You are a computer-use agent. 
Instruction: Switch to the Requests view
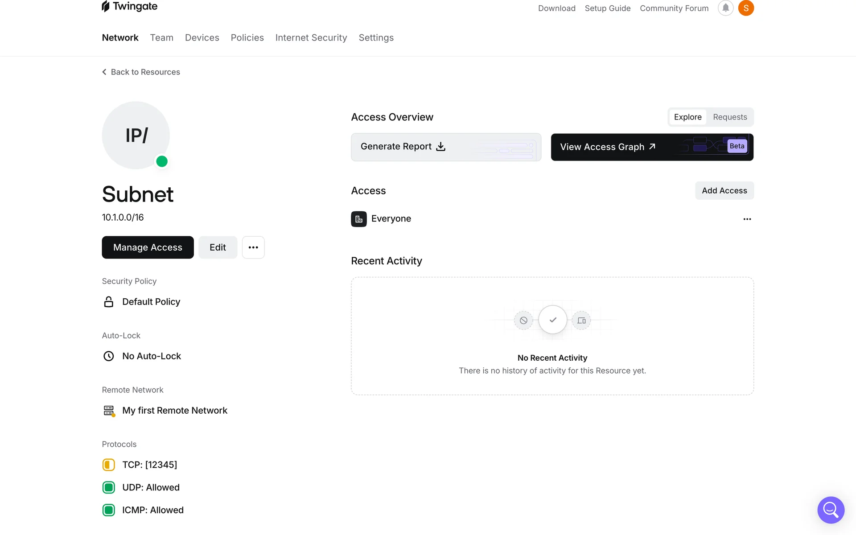[730, 117]
